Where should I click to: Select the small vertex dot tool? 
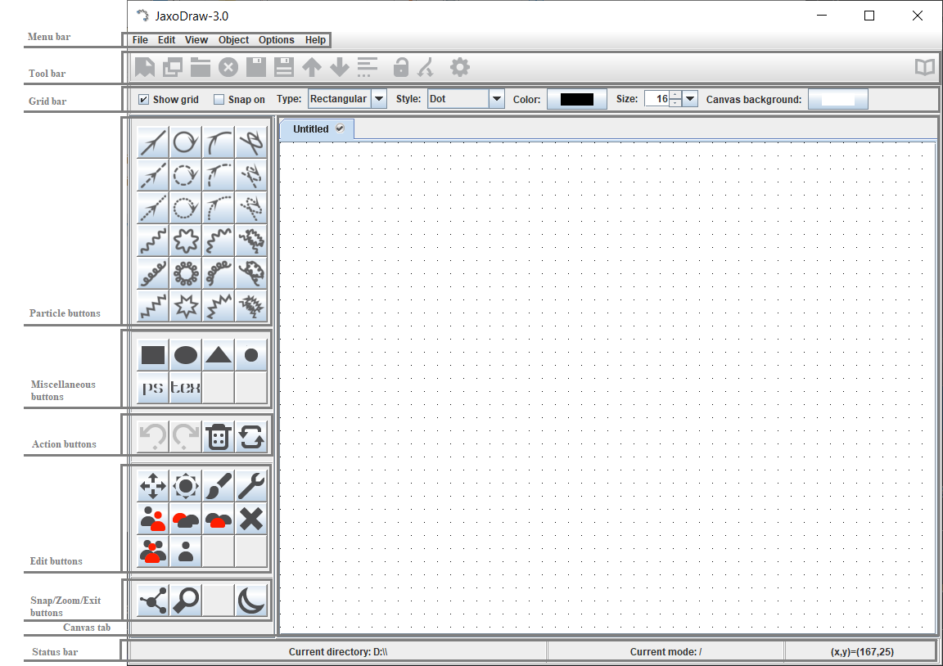(x=250, y=354)
